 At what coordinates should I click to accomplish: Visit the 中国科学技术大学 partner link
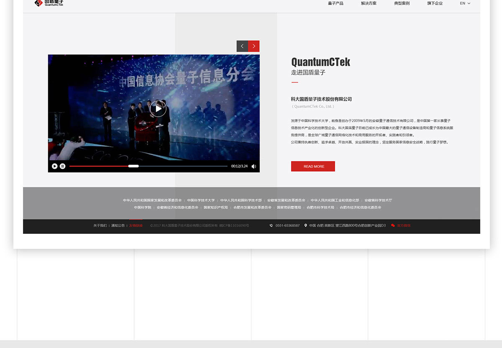click(201, 200)
